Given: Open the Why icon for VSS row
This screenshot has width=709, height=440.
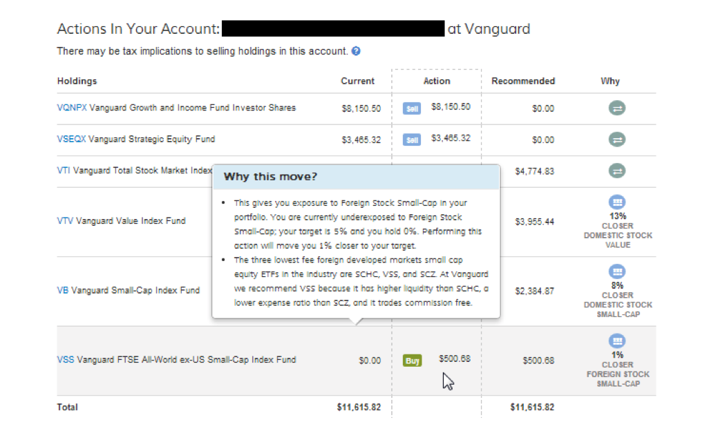Looking at the screenshot, I should [617, 341].
